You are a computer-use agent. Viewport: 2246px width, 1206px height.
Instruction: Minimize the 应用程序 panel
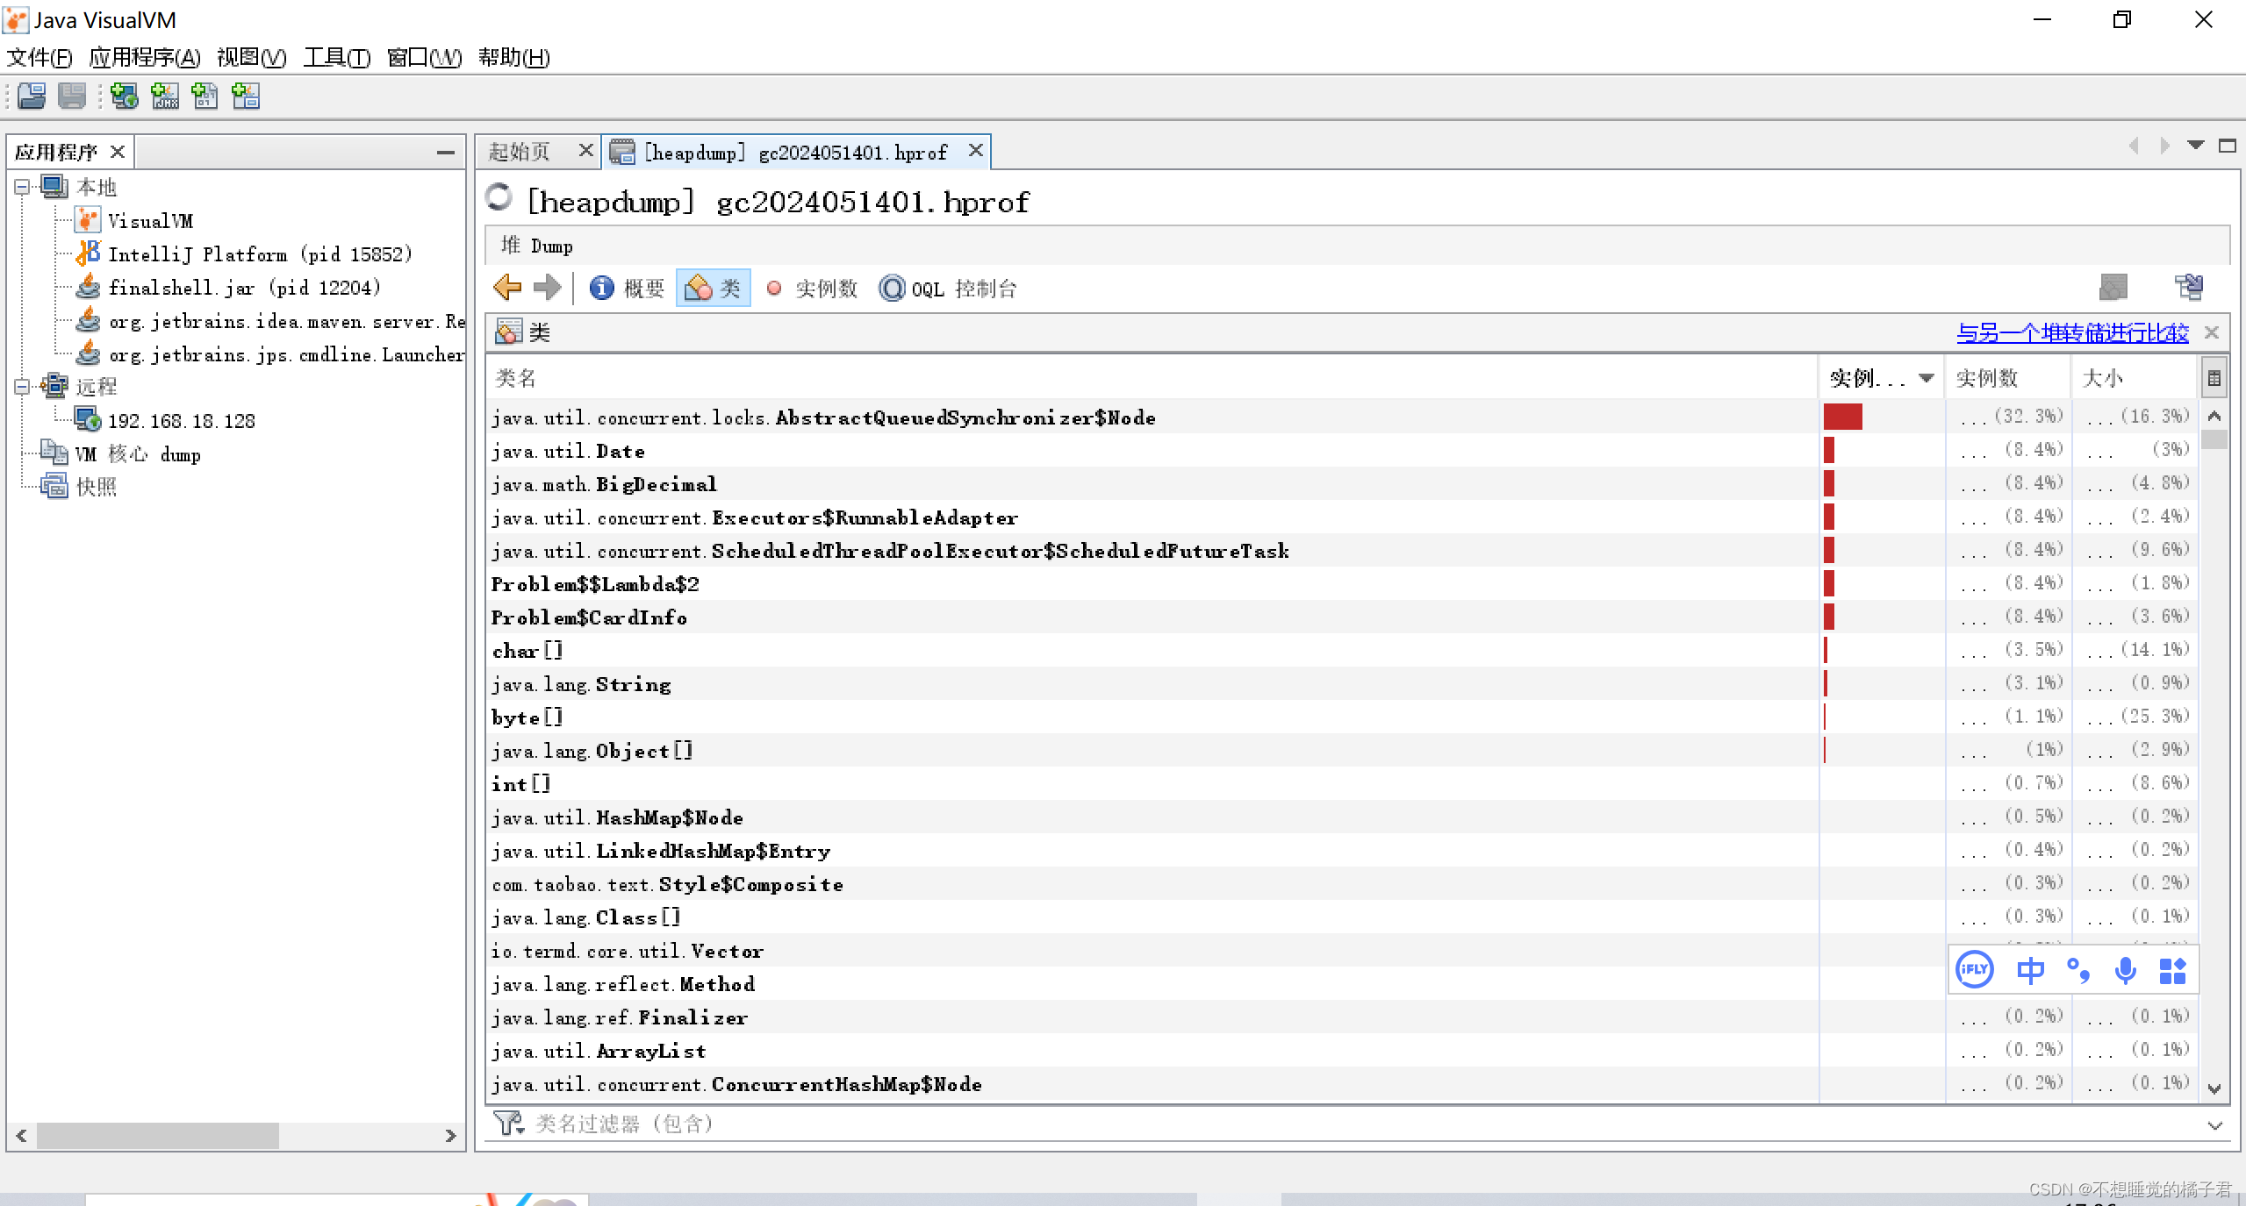click(x=446, y=153)
